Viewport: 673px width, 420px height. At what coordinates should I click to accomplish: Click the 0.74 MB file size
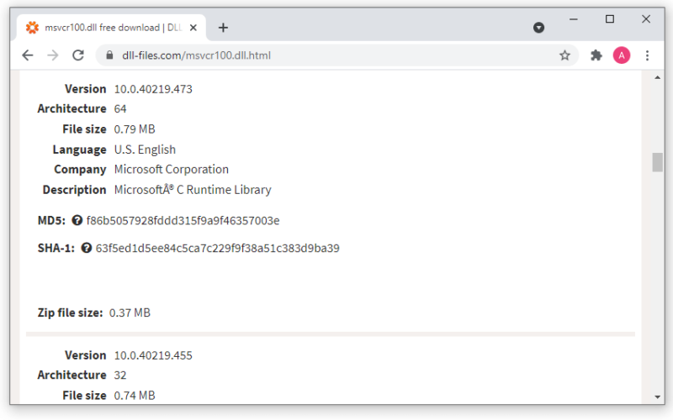tap(135, 396)
